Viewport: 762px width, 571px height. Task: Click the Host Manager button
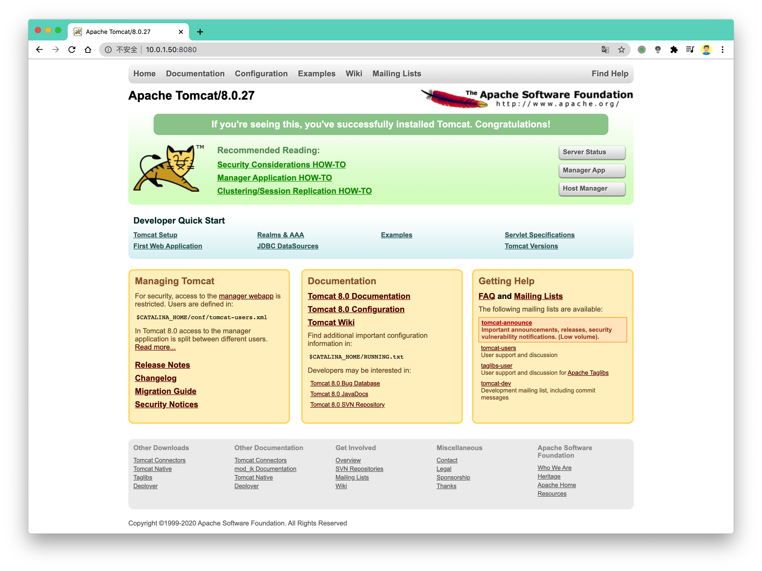point(592,189)
